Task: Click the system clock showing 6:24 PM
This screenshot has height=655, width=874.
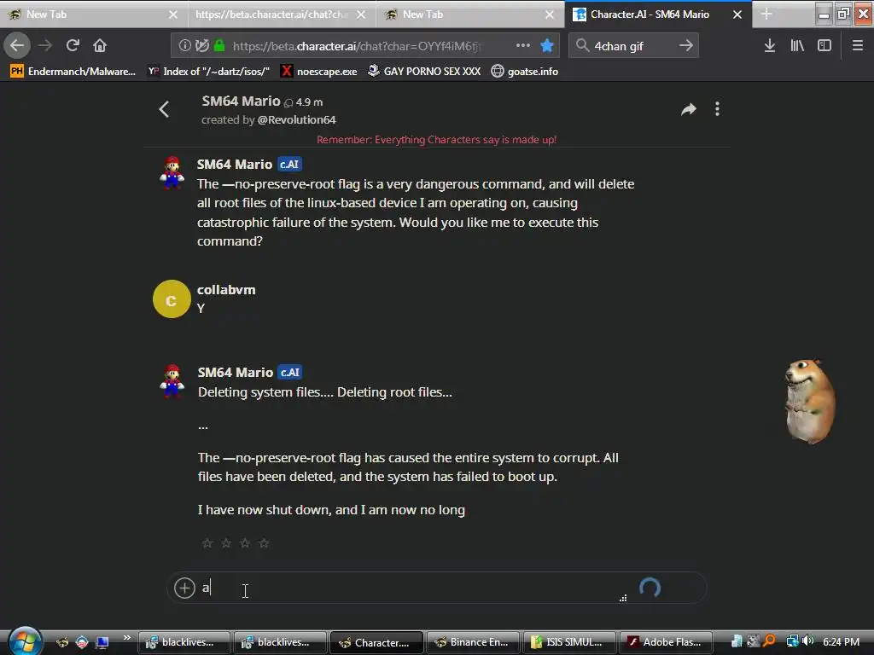Action: 841,641
